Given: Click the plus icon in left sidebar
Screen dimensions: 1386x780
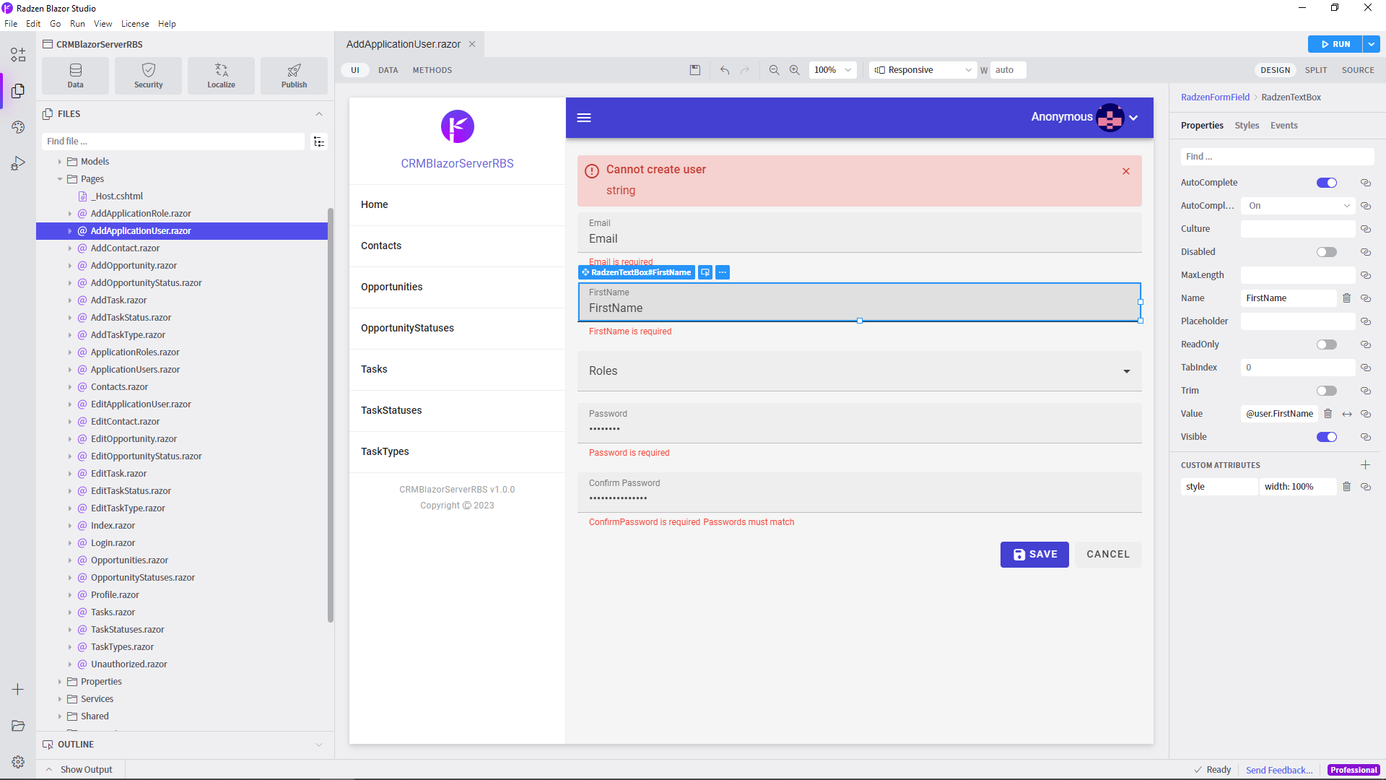Looking at the screenshot, I should pos(18,690).
